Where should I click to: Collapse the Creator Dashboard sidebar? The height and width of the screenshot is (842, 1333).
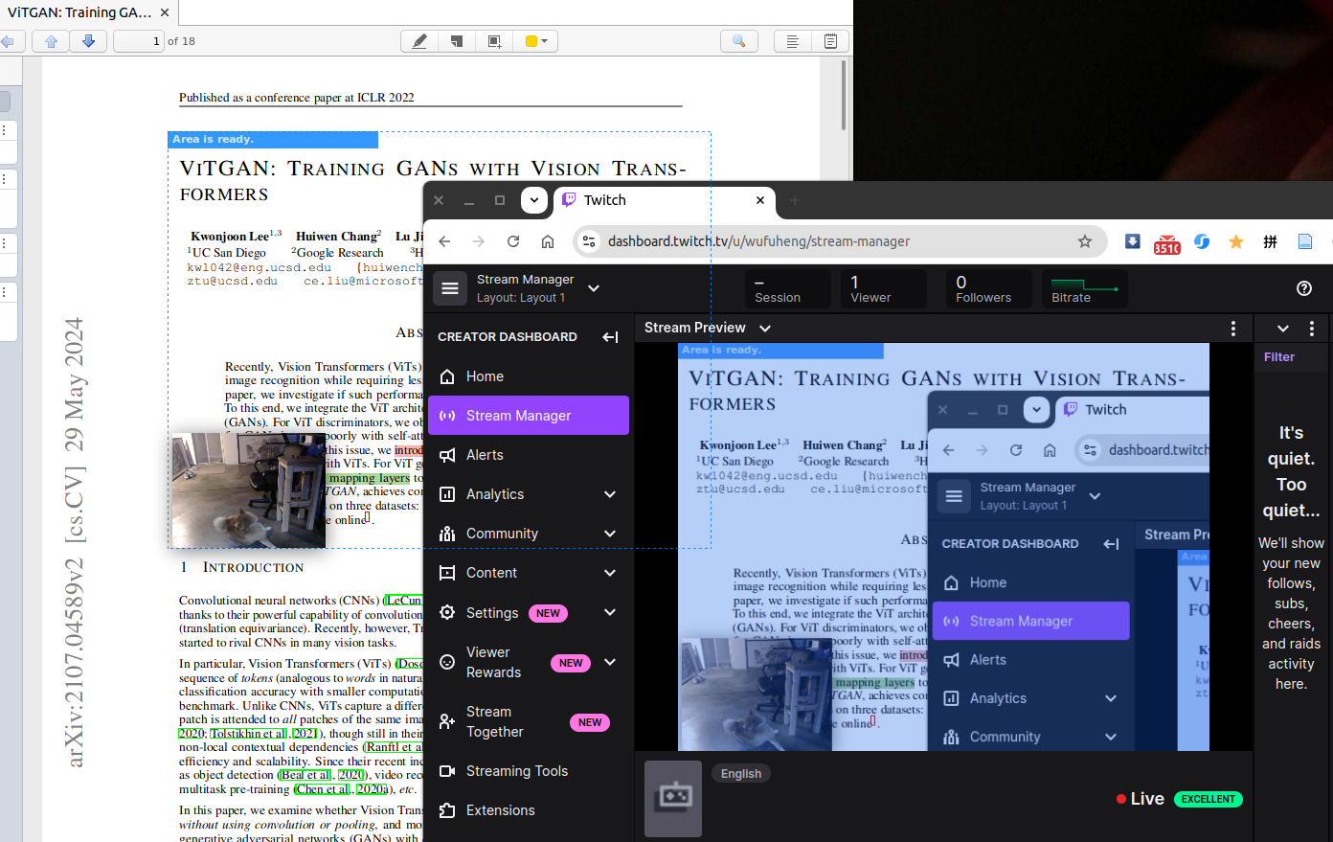click(610, 337)
